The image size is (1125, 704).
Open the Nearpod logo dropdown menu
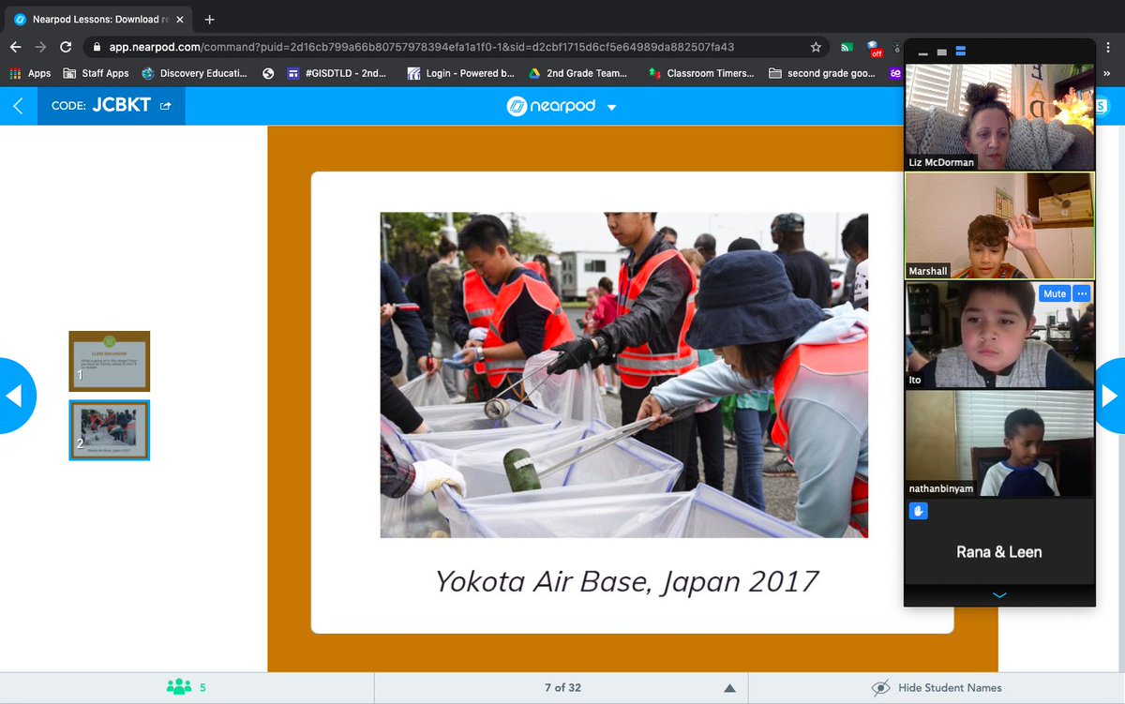coord(612,107)
